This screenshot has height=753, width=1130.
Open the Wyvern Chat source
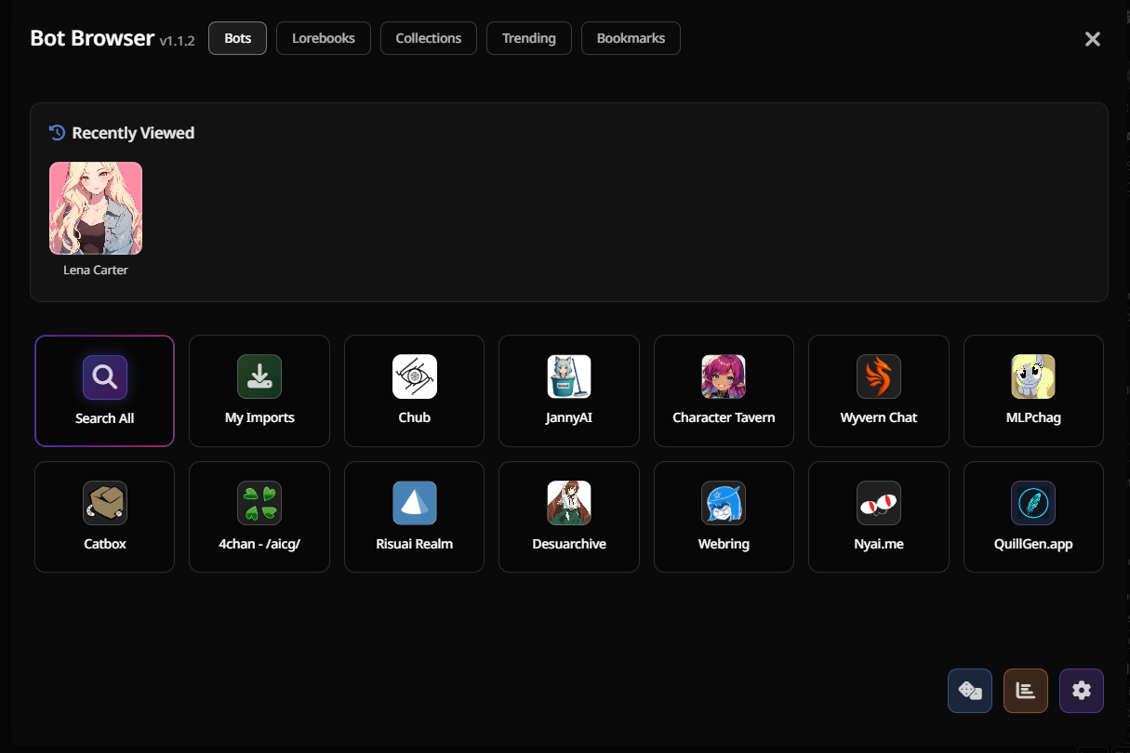click(x=879, y=390)
